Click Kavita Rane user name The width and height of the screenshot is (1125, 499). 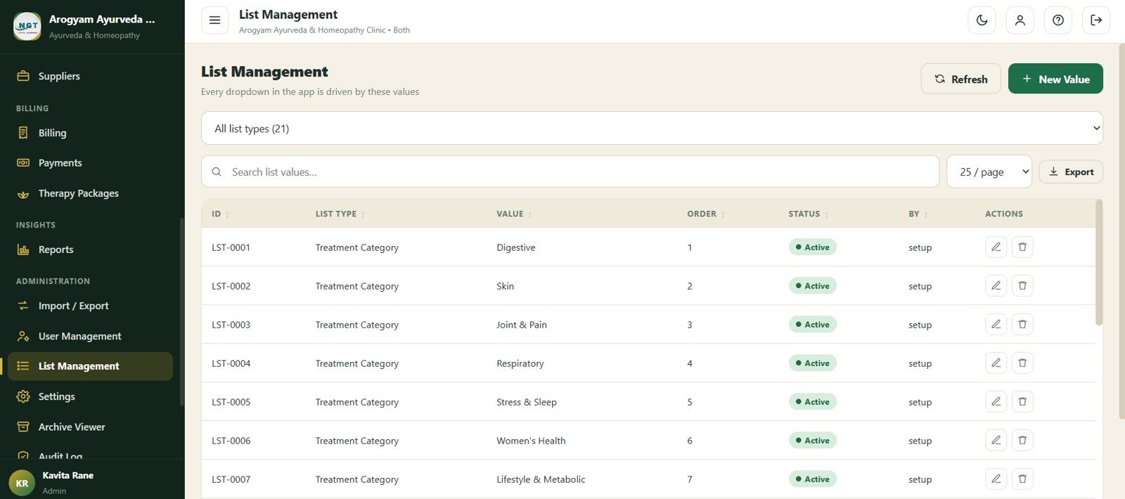tap(67, 475)
